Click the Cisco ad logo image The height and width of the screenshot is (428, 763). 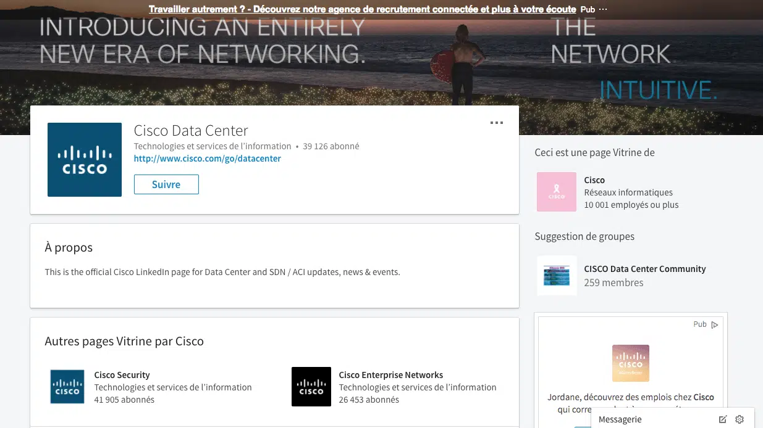(630, 363)
